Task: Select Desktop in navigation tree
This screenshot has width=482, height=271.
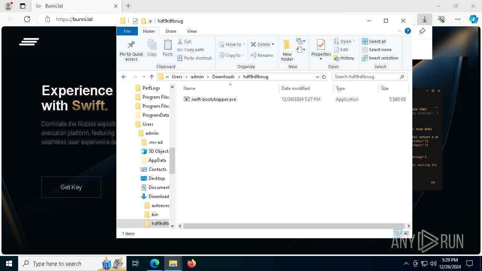Action: [153, 178]
